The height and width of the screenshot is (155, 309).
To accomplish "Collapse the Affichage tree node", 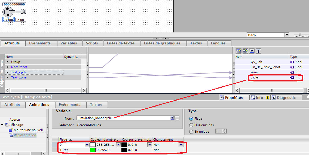I will (2, 125).
